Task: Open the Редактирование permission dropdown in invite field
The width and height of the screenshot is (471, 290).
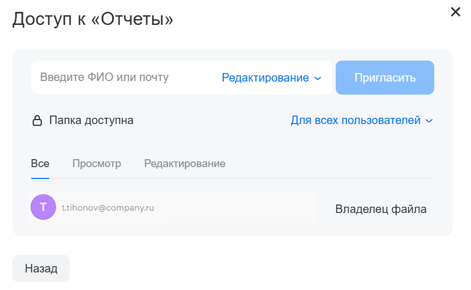Action: coord(266,78)
